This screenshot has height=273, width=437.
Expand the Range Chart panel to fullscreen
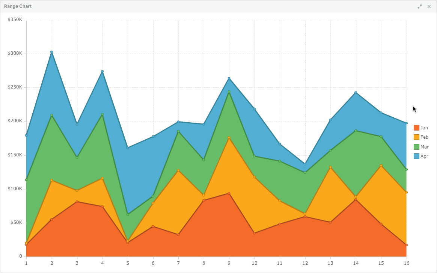pos(419,6)
